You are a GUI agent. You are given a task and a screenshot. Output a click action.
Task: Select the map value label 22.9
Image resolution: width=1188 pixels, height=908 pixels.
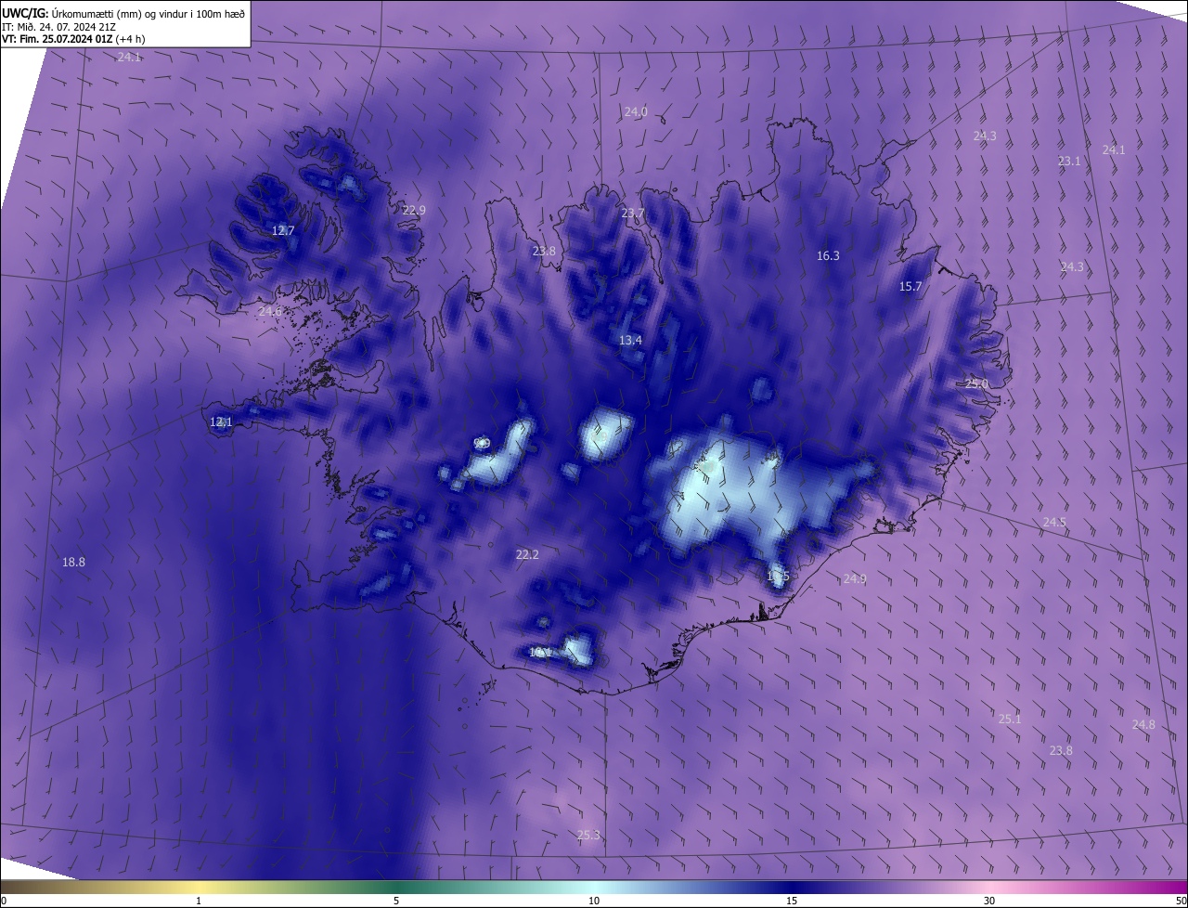(414, 210)
